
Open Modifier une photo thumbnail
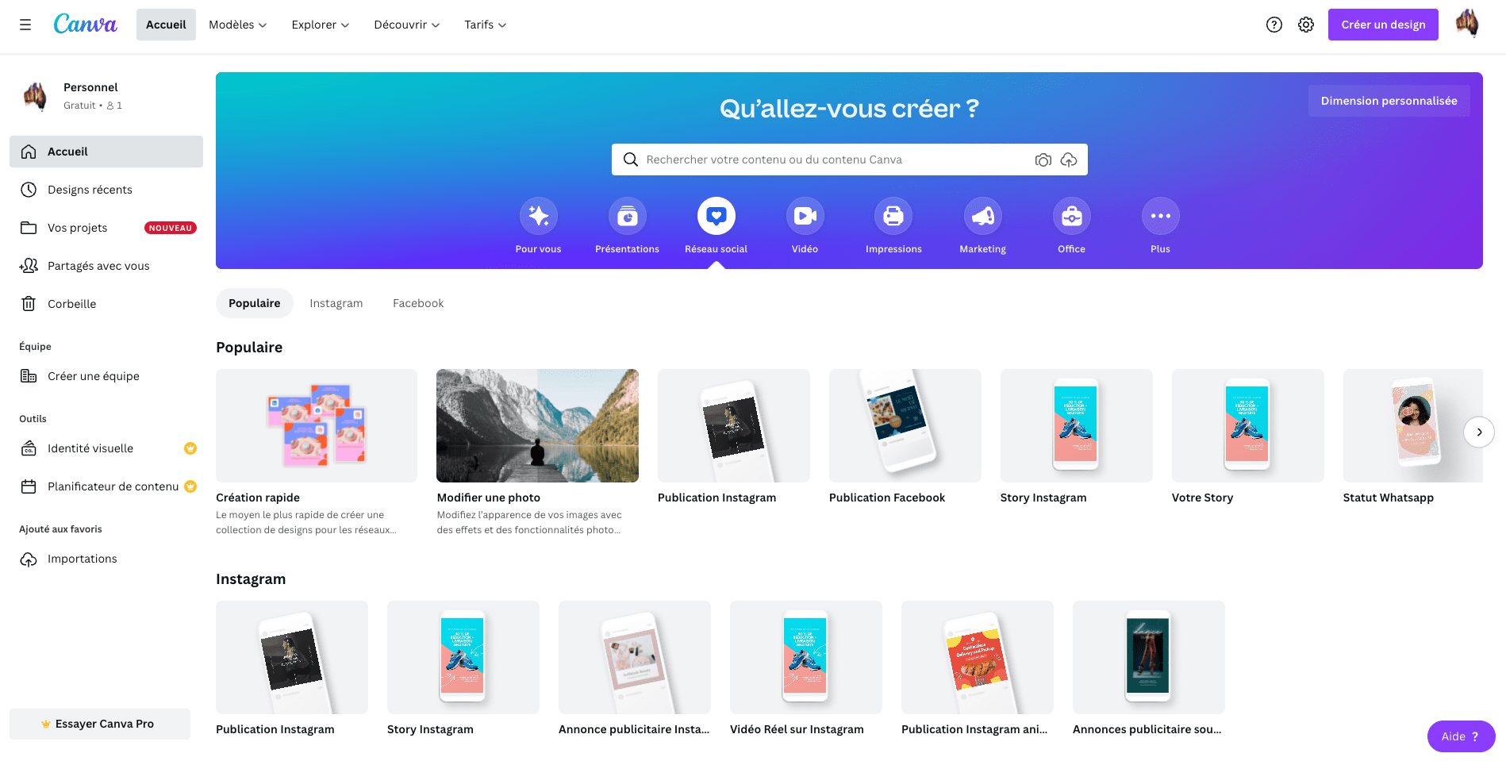[537, 425]
